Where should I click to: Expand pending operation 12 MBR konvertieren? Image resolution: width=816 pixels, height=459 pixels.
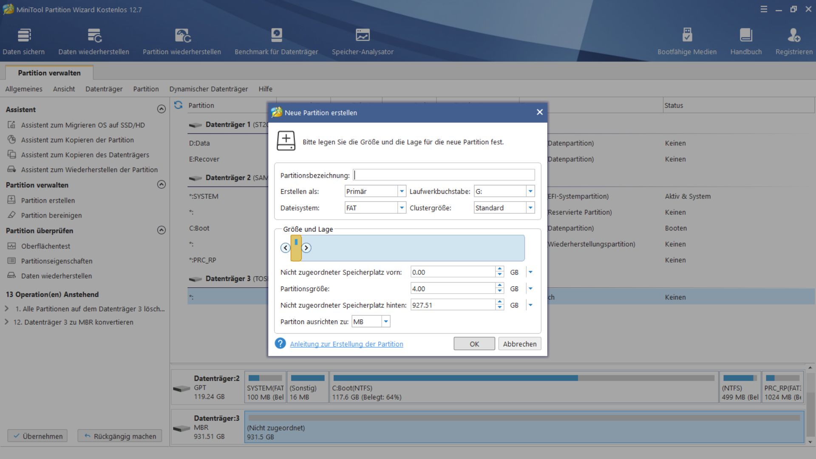click(6, 322)
